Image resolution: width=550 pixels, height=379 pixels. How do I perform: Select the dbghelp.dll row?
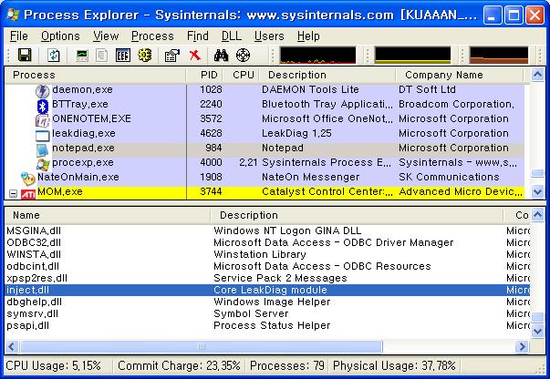pyautogui.click(x=267, y=302)
